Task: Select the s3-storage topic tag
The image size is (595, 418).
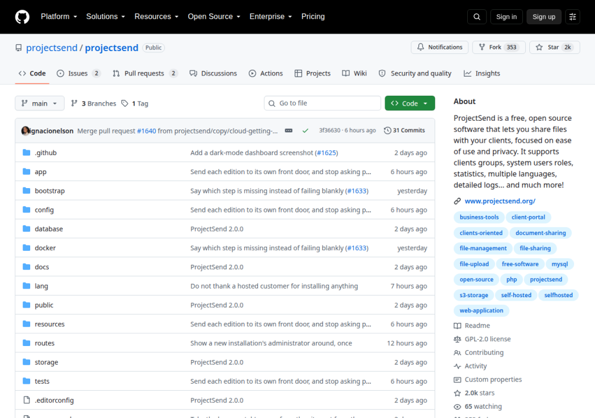Action: click(x=474, y=295)
